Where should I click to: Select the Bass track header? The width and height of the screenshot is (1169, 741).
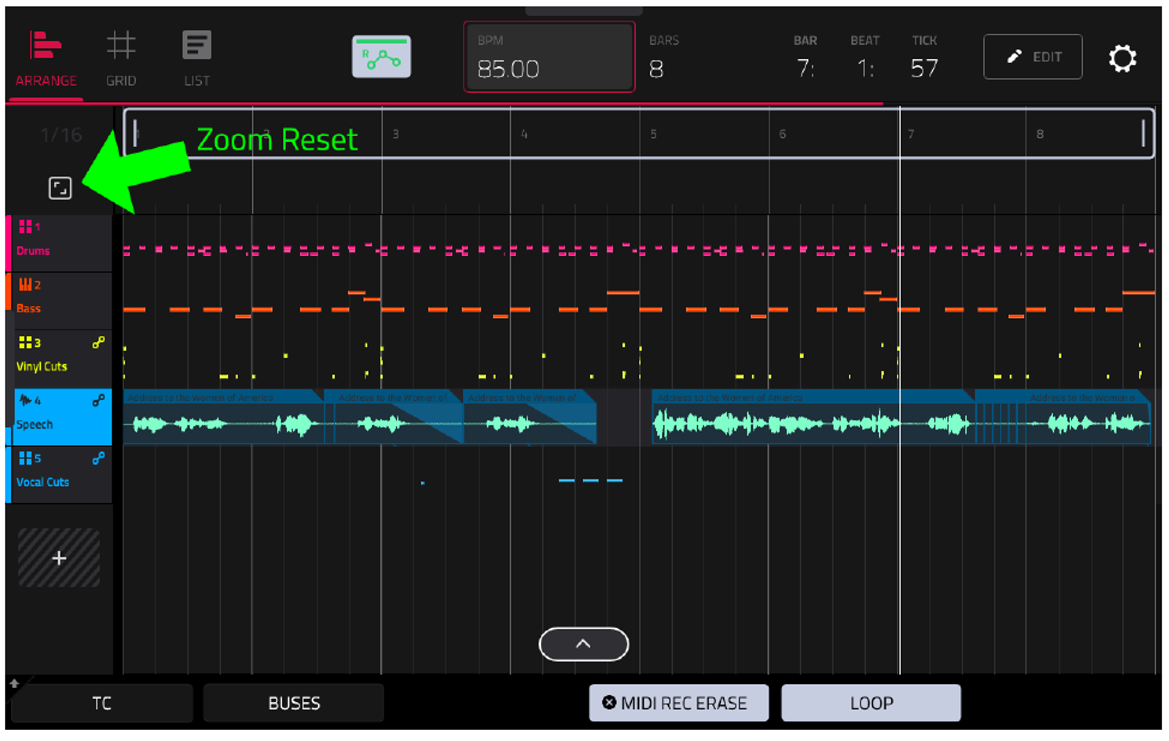click(x=59, y=301)
